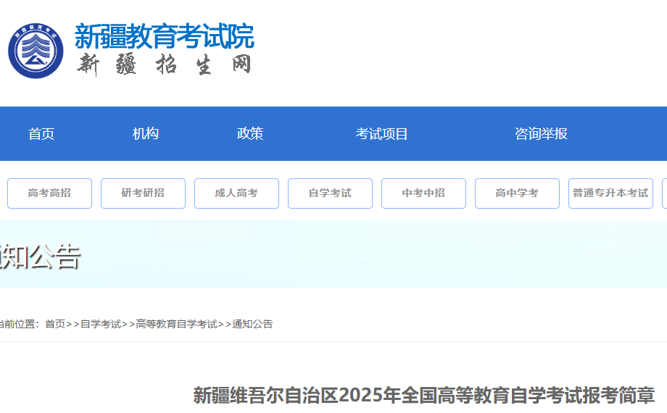Click the 高考高招 category button

49,193
